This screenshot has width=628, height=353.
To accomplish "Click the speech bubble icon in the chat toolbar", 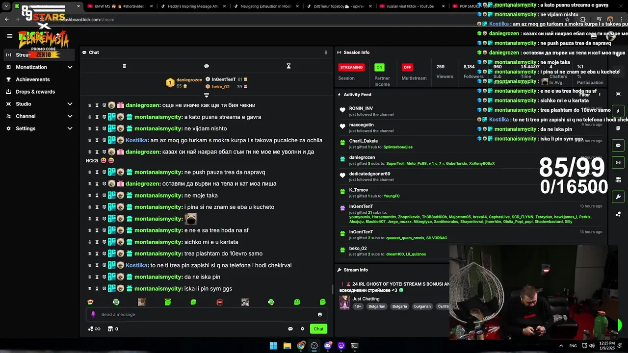I will [x=207, y=66].
